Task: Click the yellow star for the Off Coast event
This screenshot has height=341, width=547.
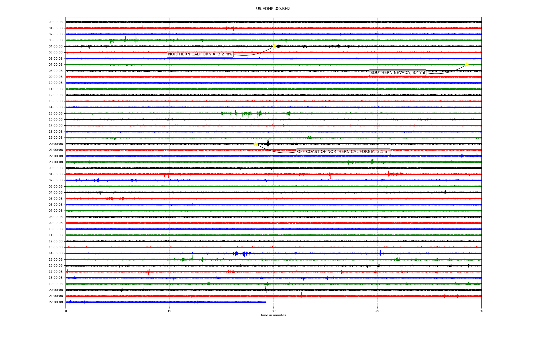Action: click(256, 144)
